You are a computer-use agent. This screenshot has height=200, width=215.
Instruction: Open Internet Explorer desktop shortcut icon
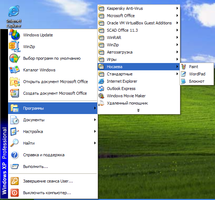click(x=14, y=11)
